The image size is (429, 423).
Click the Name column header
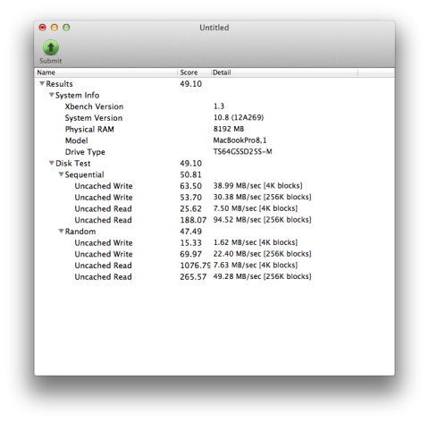coord(106,72)
